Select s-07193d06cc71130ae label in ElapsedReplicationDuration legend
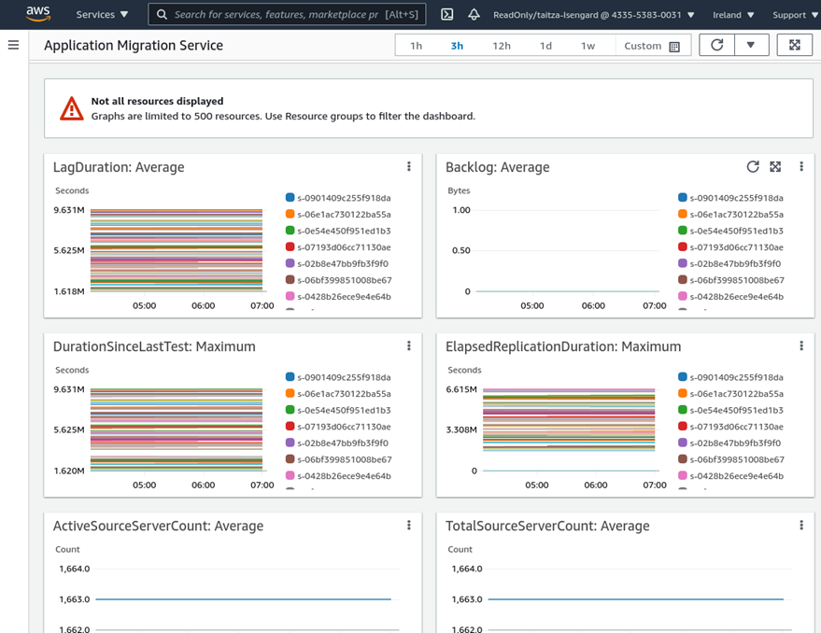The image size is (821, 633). [x=737, y=427]
